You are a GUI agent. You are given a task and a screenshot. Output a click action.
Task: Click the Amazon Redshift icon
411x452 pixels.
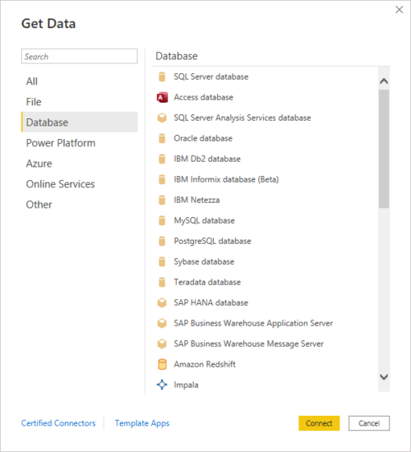162,364
